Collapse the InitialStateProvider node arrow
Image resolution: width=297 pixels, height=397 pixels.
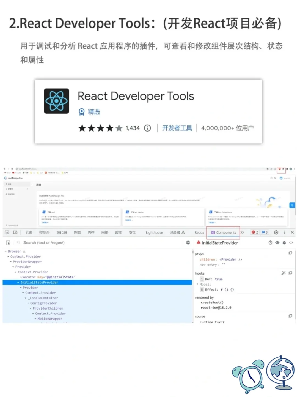(18, 283)
